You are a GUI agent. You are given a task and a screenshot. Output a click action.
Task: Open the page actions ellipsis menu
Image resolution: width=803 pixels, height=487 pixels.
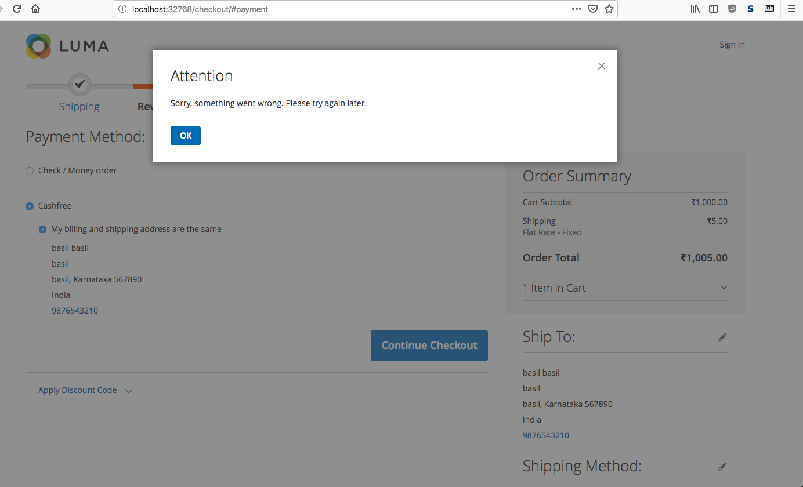point(576,9)
